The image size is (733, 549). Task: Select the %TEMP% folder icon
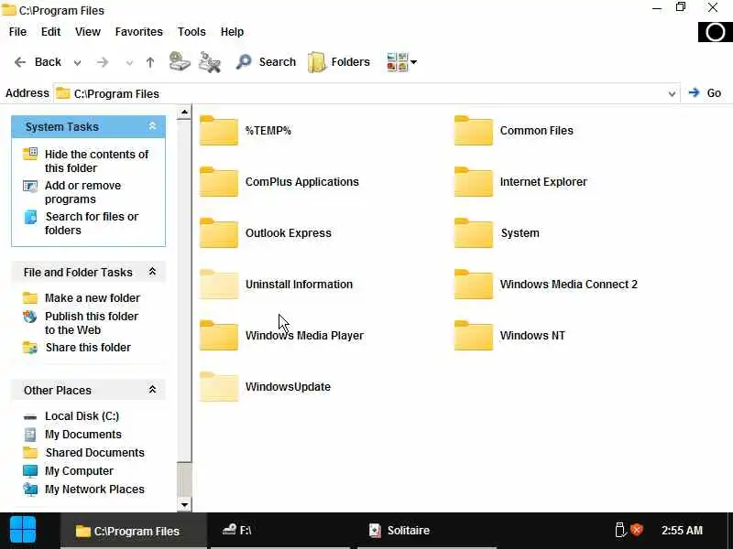[219, 131]
